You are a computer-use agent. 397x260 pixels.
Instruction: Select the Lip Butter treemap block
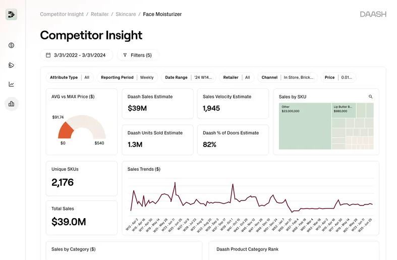(344, 110)
